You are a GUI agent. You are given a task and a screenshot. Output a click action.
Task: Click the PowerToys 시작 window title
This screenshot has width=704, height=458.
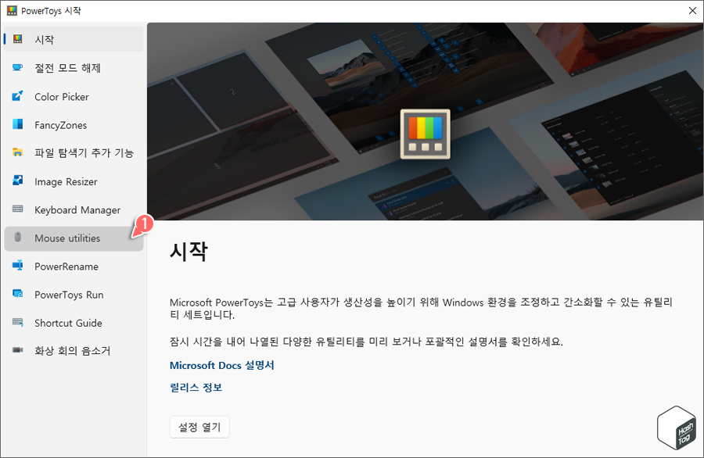tap(51, 11)
